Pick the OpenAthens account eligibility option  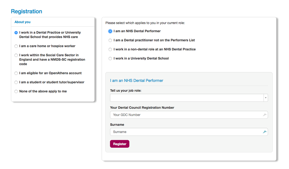[16, 73]
